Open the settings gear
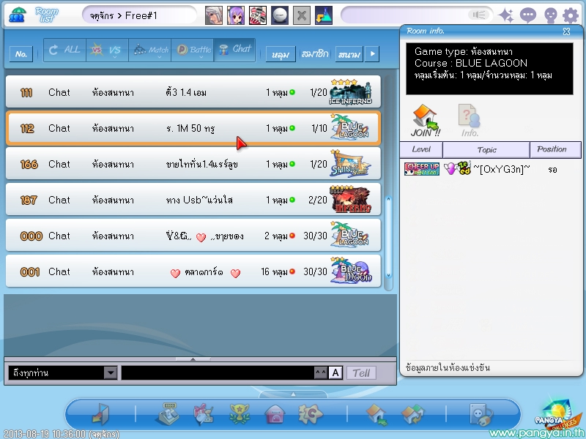This screenshot has width=586, height=439. pyautogui.click(x=571, y=15)
